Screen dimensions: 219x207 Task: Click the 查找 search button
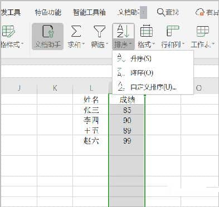point(168,12)
